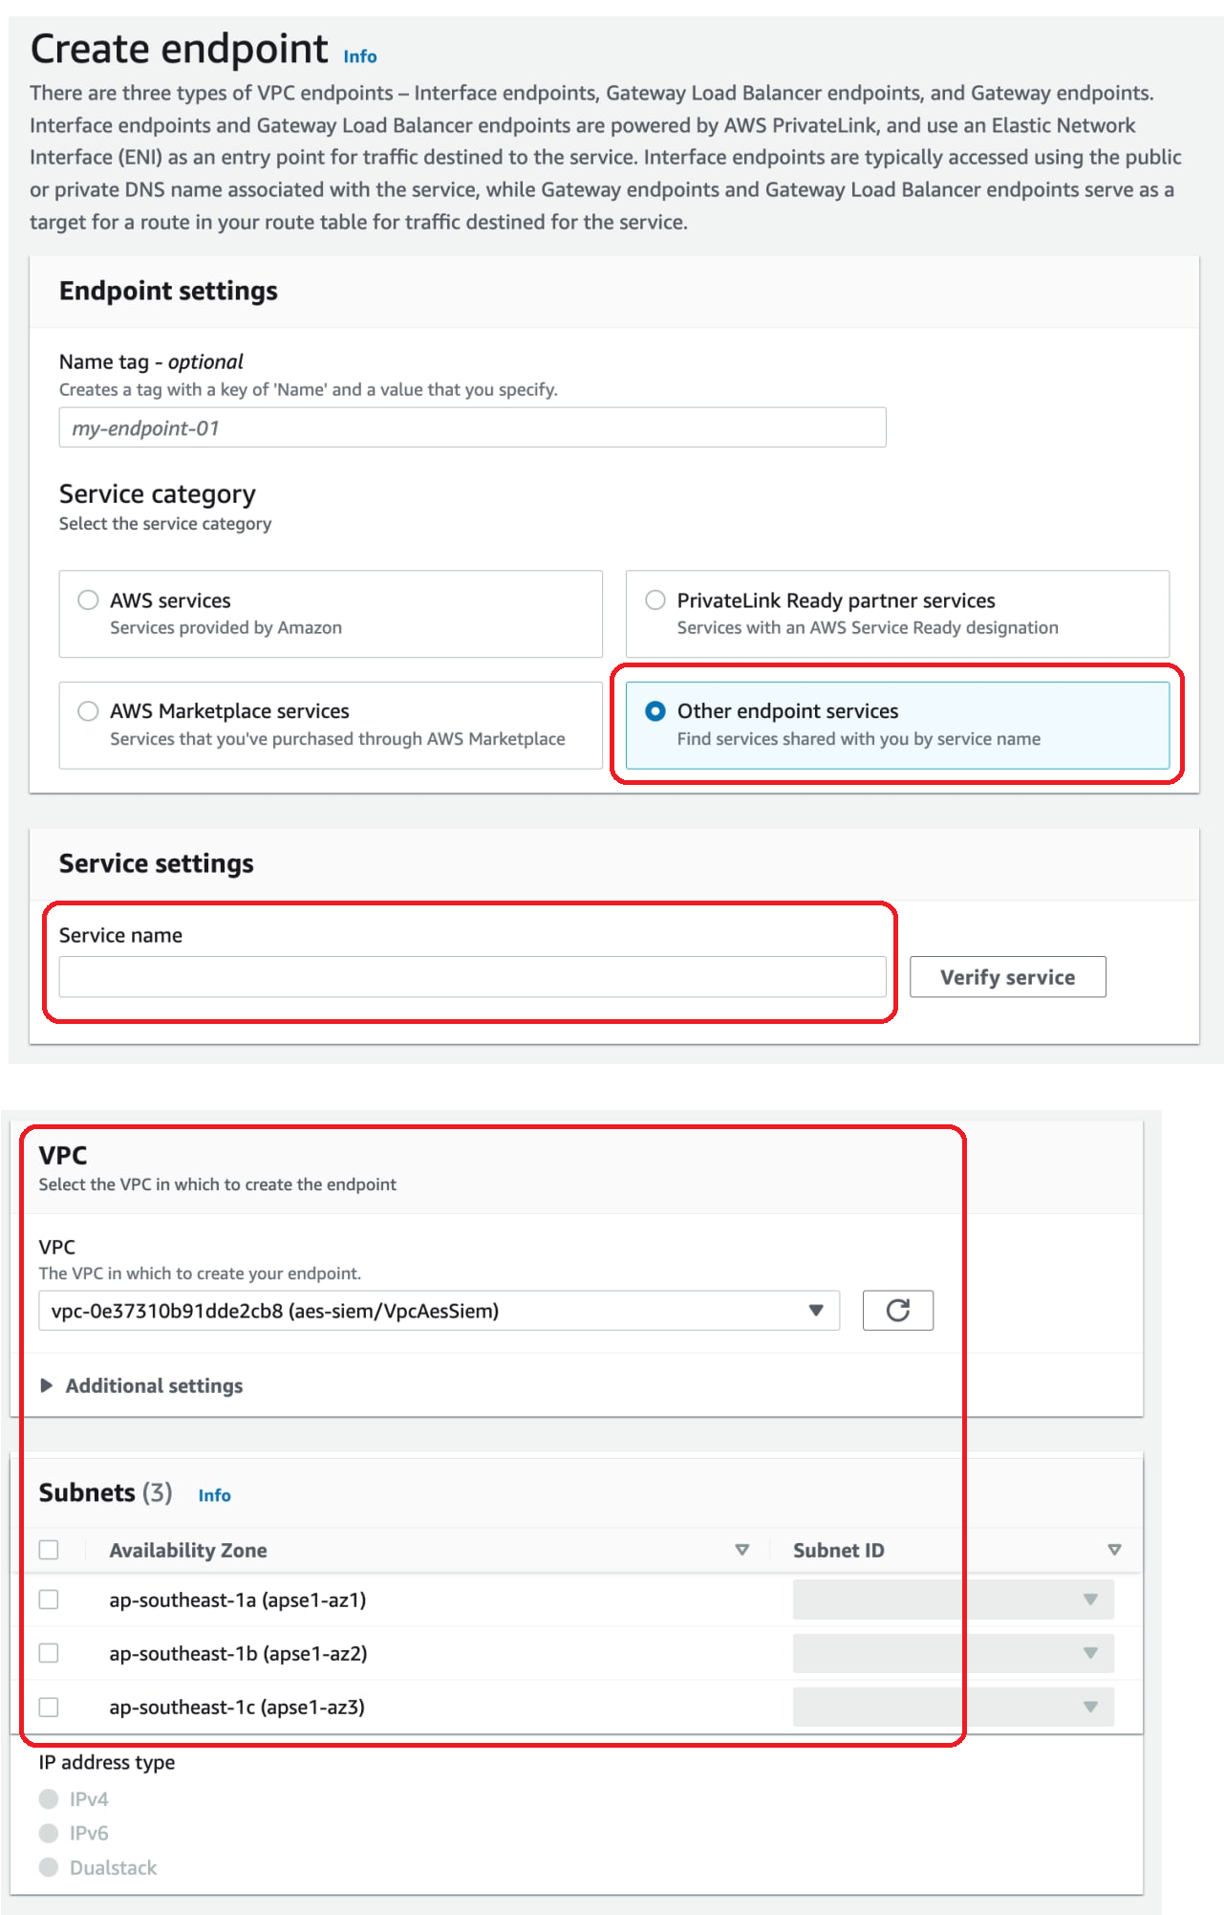The width and height of the screenshot is (1224, 1915).
Task: Click the Subnet ID column sort icon
Action: click(x=1113, y=1550)
